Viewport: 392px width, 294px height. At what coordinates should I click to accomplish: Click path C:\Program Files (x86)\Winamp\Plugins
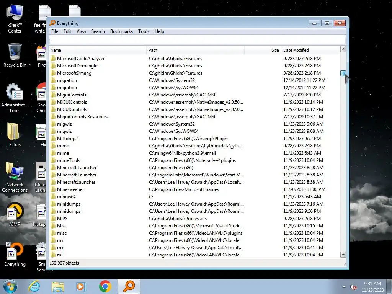coord(189,139)
